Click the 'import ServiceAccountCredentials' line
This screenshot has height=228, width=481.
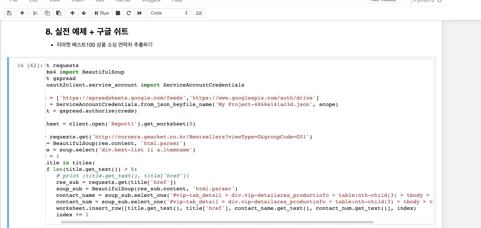point(145,85)
